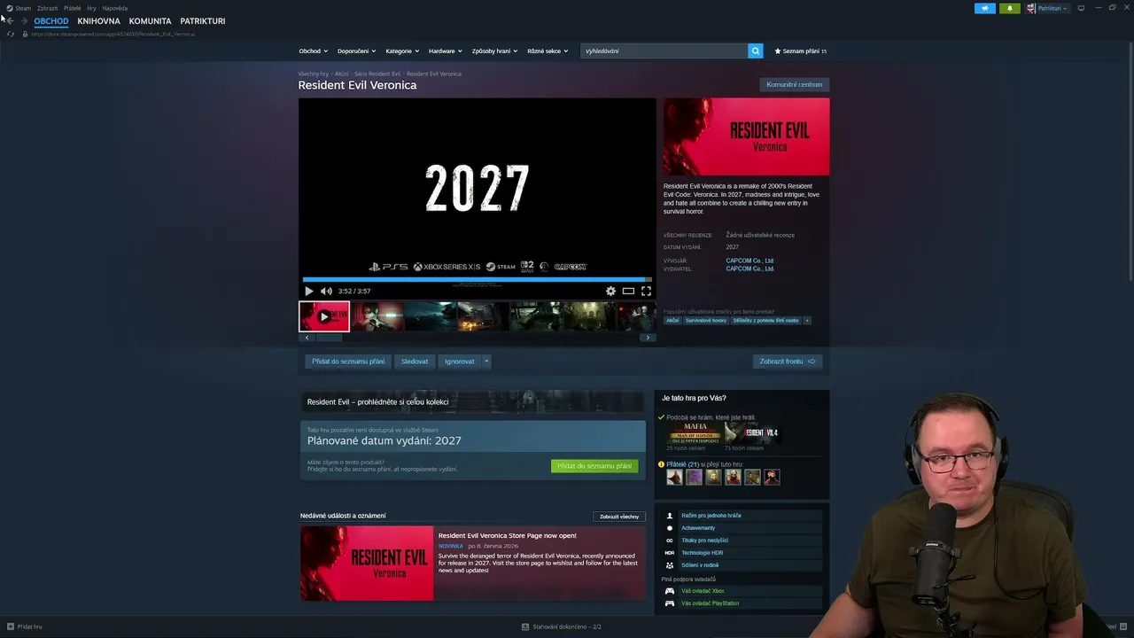Open the Patrikturi account dropdown

pyautogui.click(x=1052, y=8)
